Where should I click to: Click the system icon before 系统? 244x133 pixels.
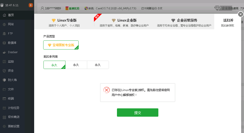tap(86, 8)
